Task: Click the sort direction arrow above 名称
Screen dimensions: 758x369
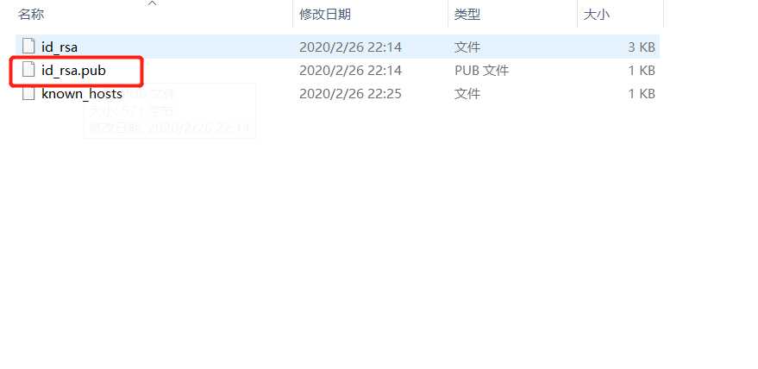Action: [x=153, y=3]
